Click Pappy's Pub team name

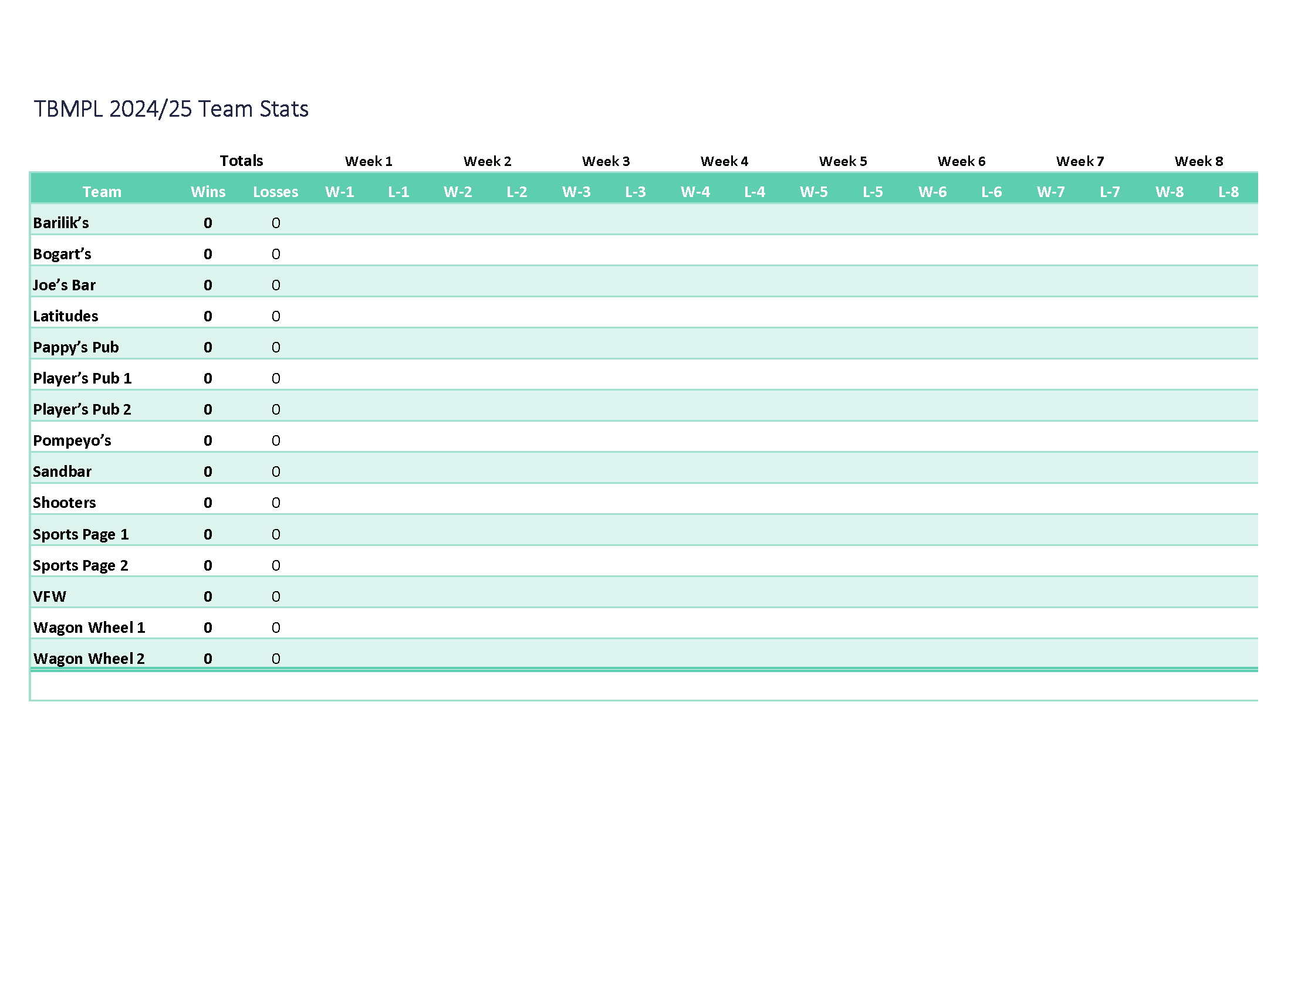[x=76, y=347]
